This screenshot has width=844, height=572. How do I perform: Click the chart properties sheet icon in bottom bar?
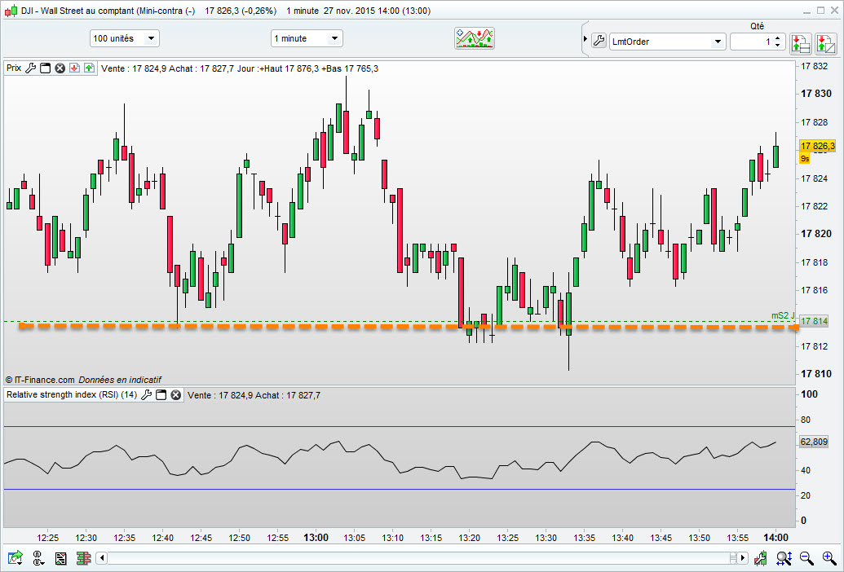click(60, 558)
